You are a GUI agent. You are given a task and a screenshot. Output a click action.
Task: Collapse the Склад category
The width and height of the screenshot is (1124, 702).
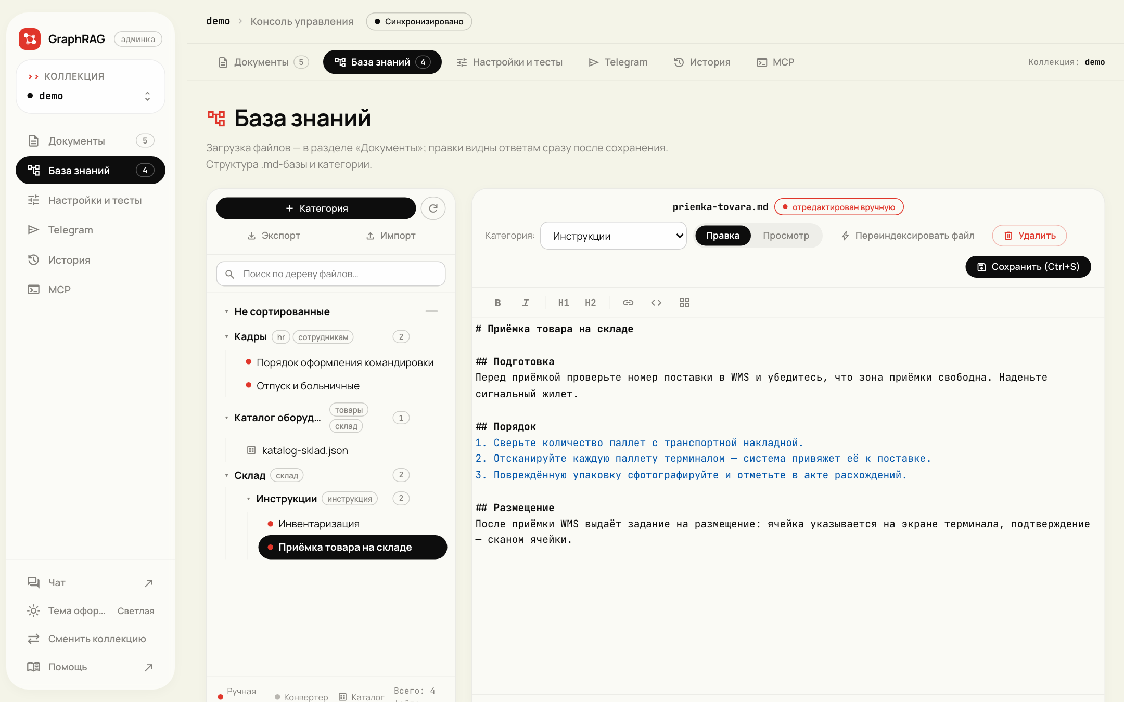[226, 475]
